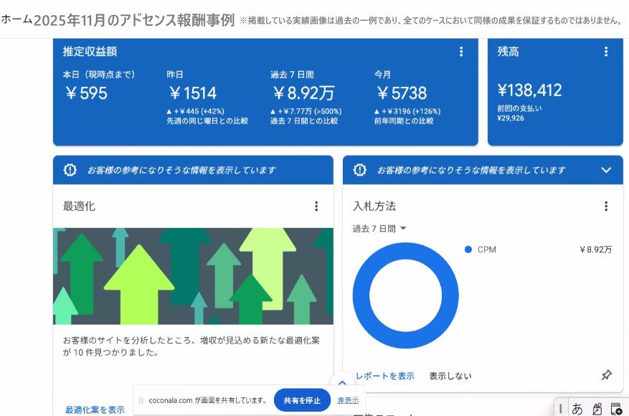The image size is (629, 416).
Task: Open the 最適化案を表示 link
Action: [95, 410]
